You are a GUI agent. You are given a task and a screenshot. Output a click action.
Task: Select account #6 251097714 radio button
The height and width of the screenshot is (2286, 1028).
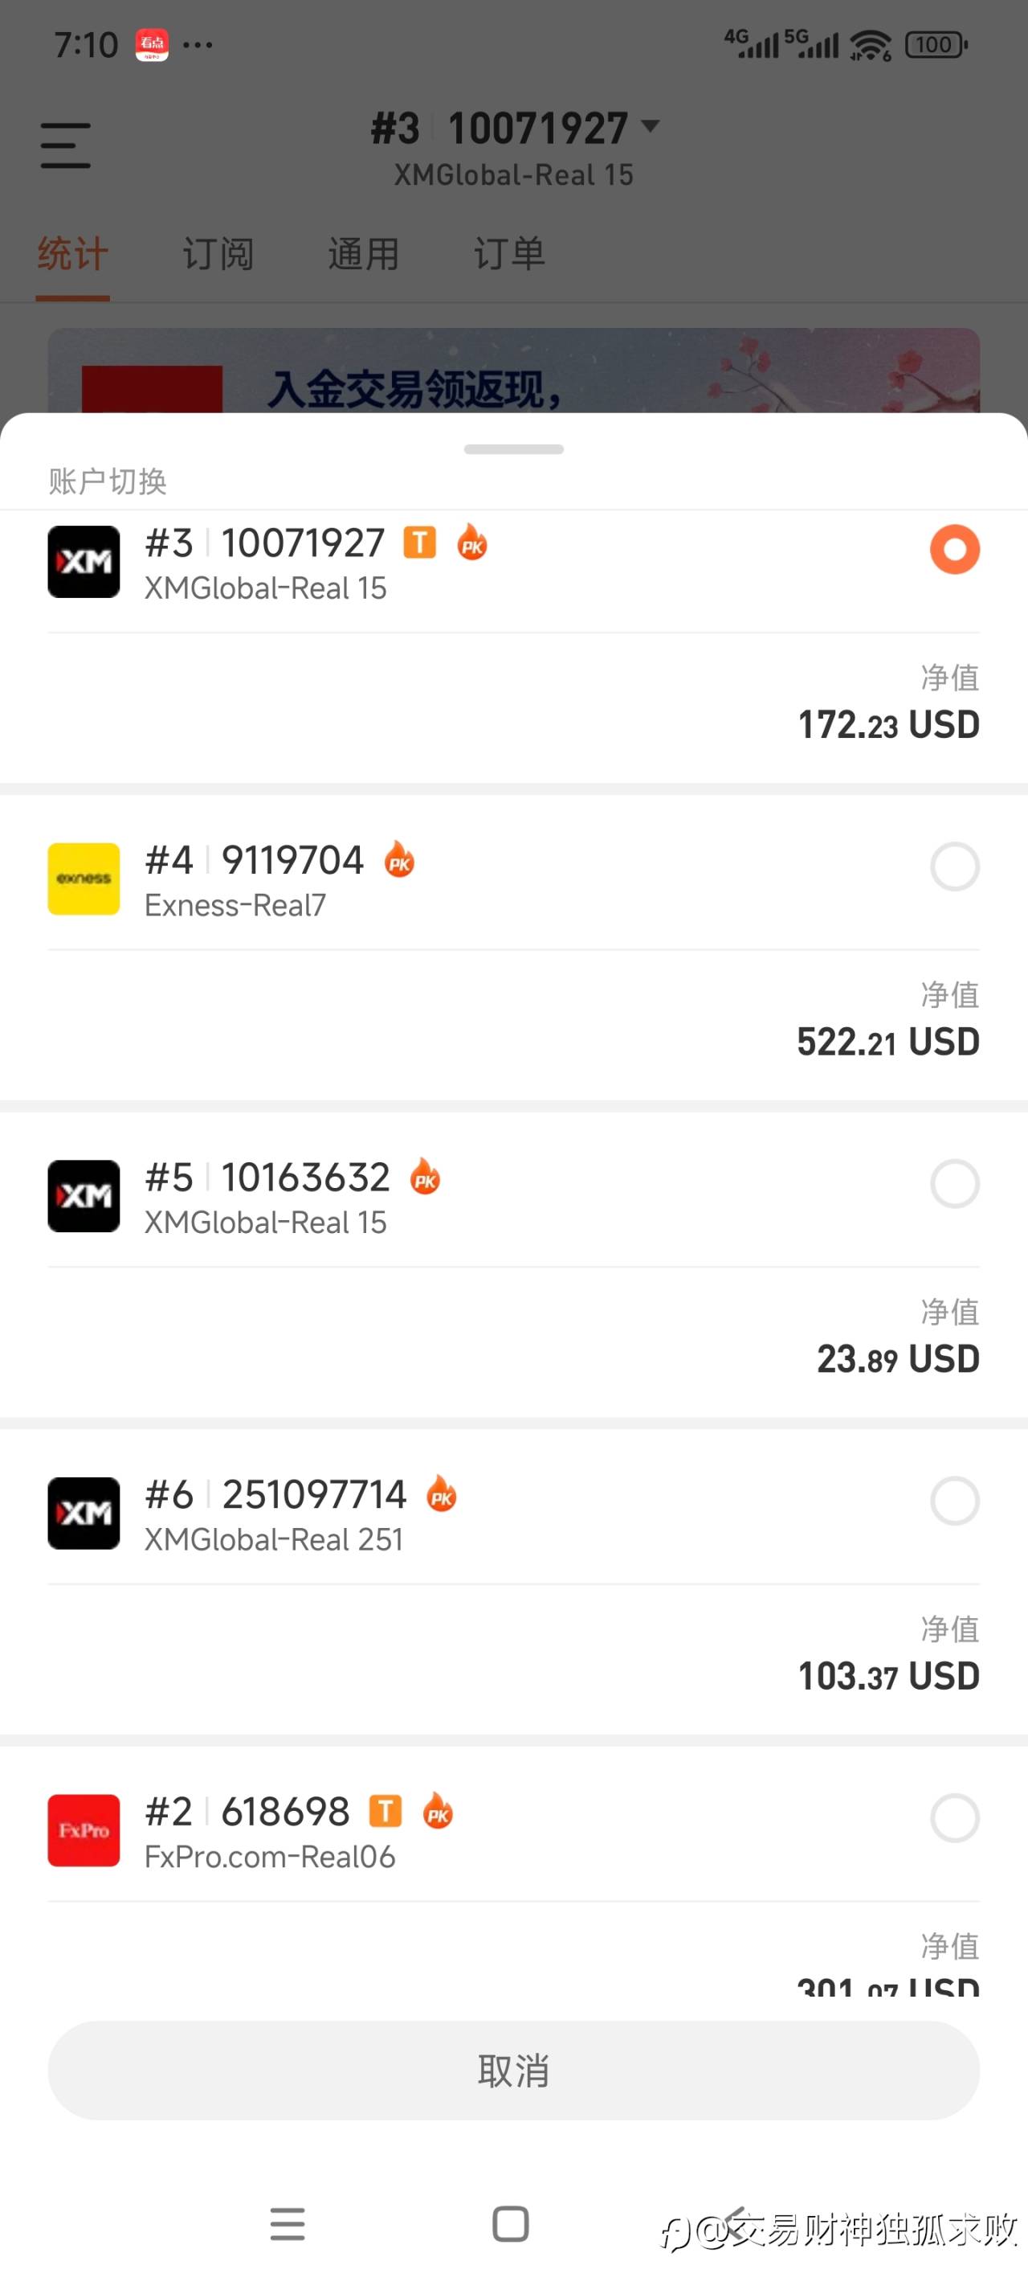coord(954,1501)
